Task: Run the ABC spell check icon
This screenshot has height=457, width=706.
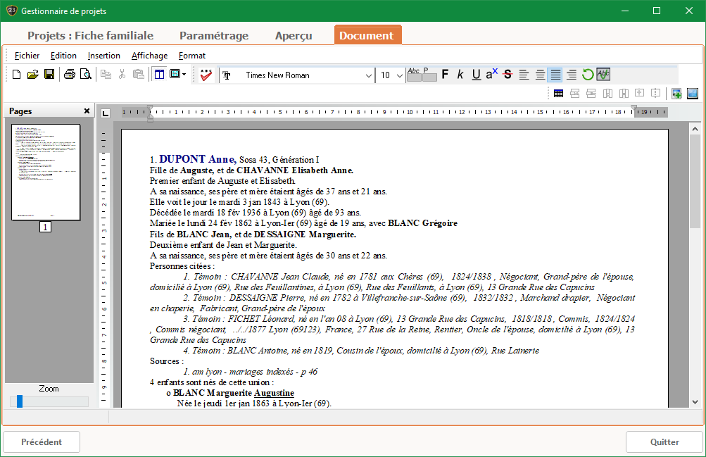Action: click(x=206, y=75)
